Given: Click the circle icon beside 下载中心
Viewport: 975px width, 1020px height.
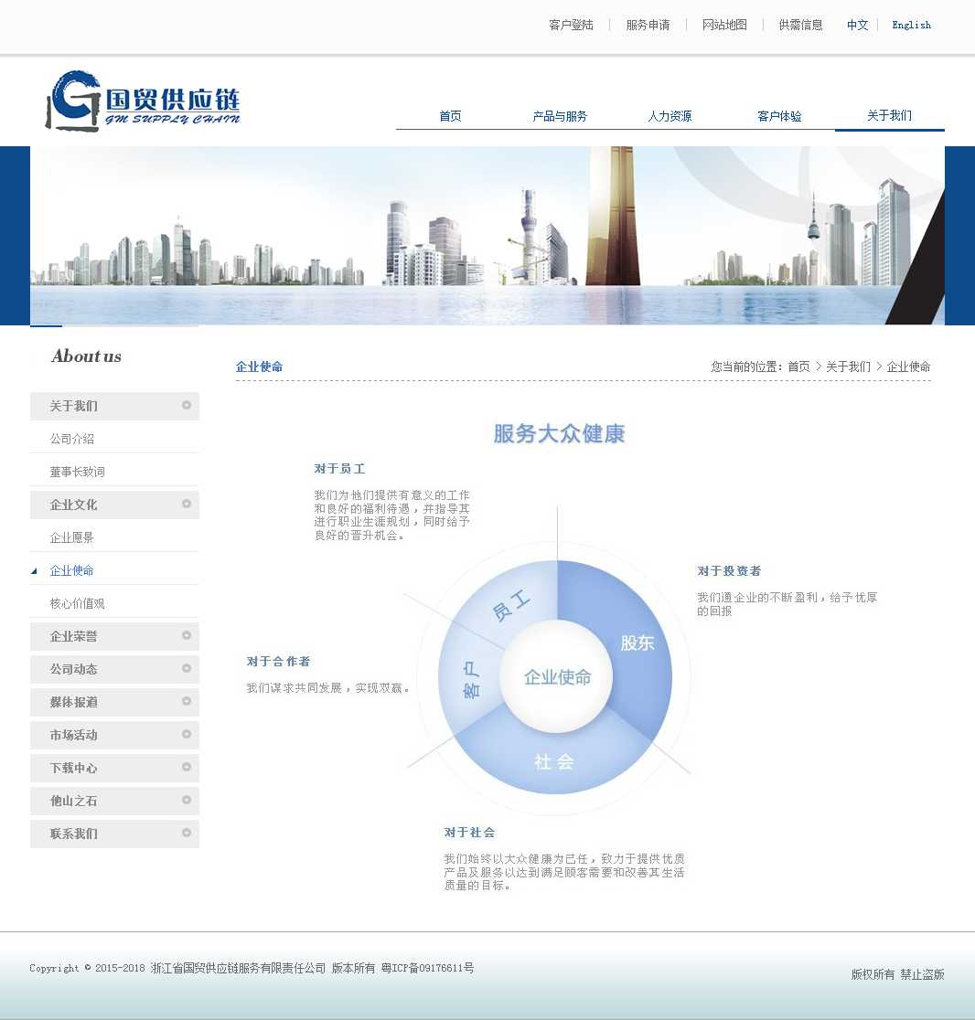Looking at the screenshot, I should pyautogui.click(x=187, y=767).
